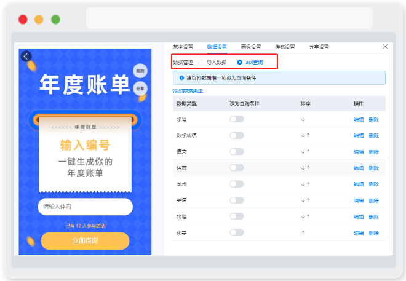
Task: Move 体育 row down
Action: (303, 168)
